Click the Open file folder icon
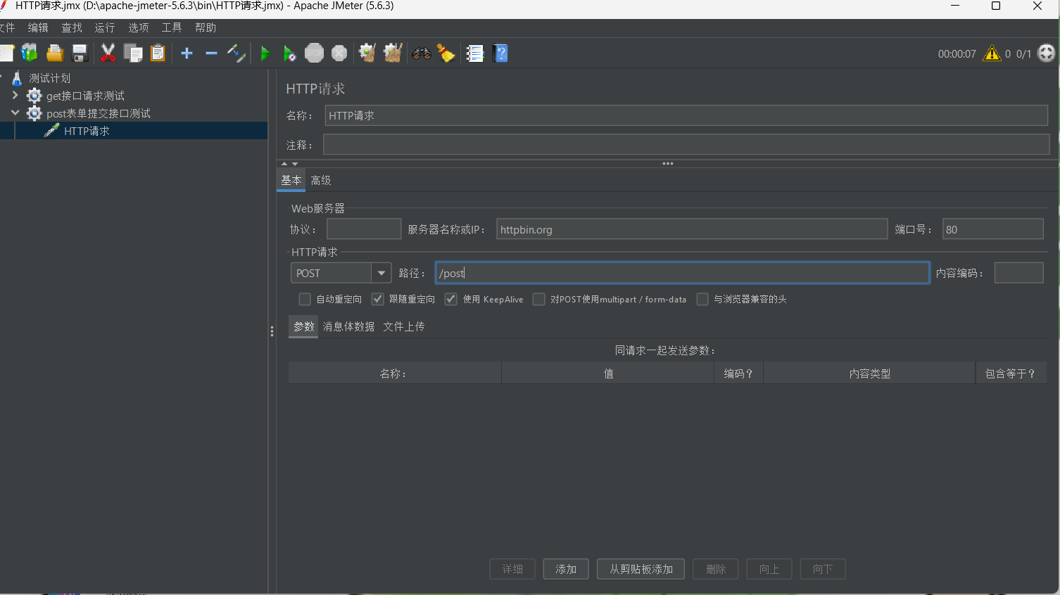Viewport: 1060px width, 595px height. 55,53
